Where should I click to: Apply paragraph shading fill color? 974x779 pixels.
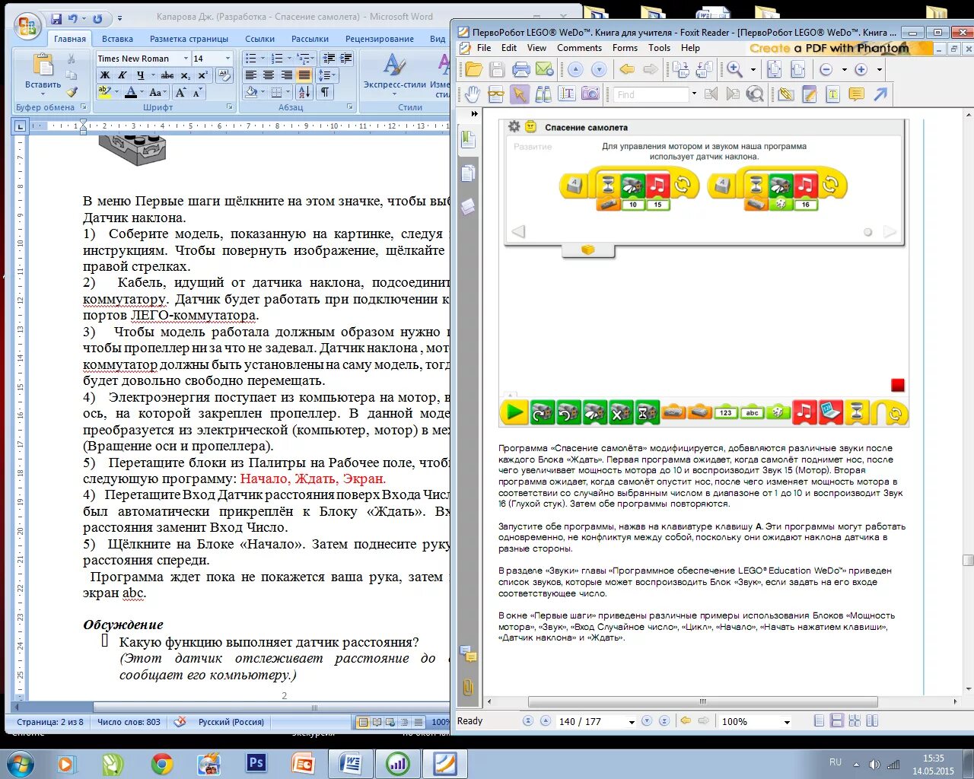251,92
